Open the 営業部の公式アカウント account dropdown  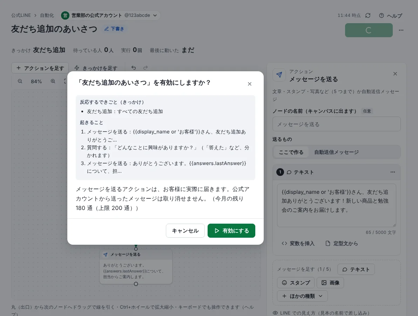[x=110, y=15]
